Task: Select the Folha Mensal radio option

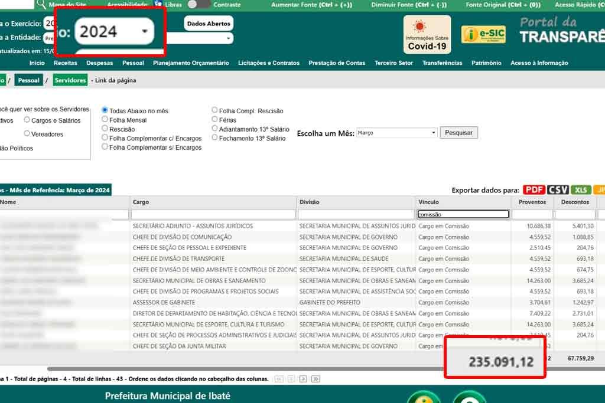Action: 105,119
